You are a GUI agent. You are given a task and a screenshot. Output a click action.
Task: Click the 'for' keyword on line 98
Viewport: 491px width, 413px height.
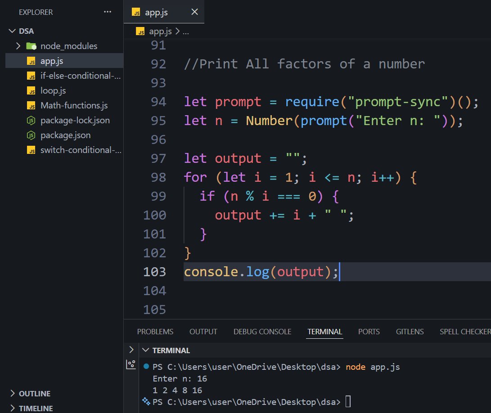pyautogui.click(x=195, y=178)
